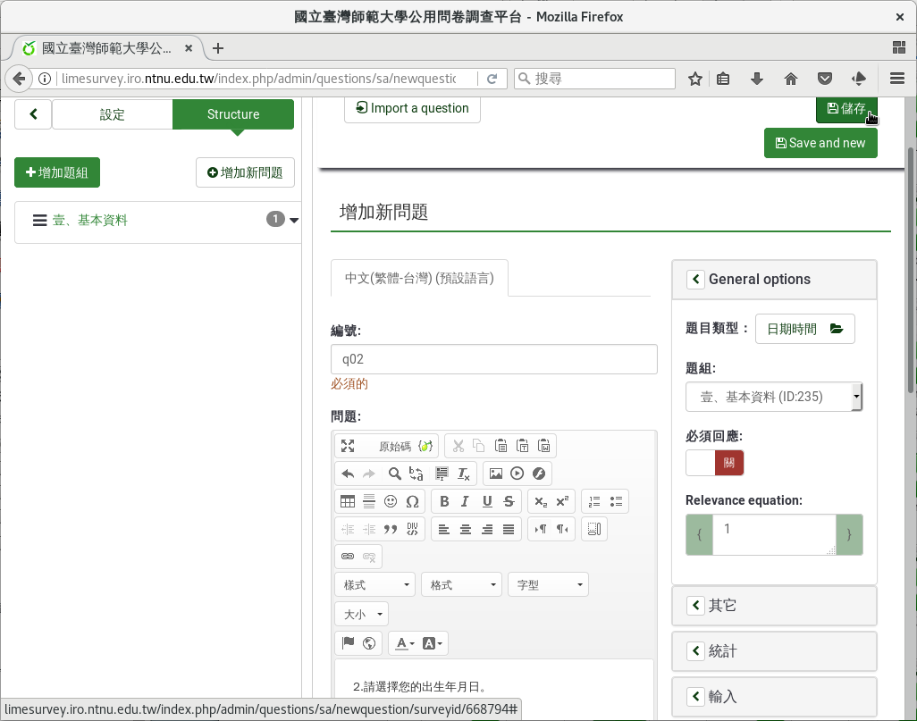Align text to the left

444,529
